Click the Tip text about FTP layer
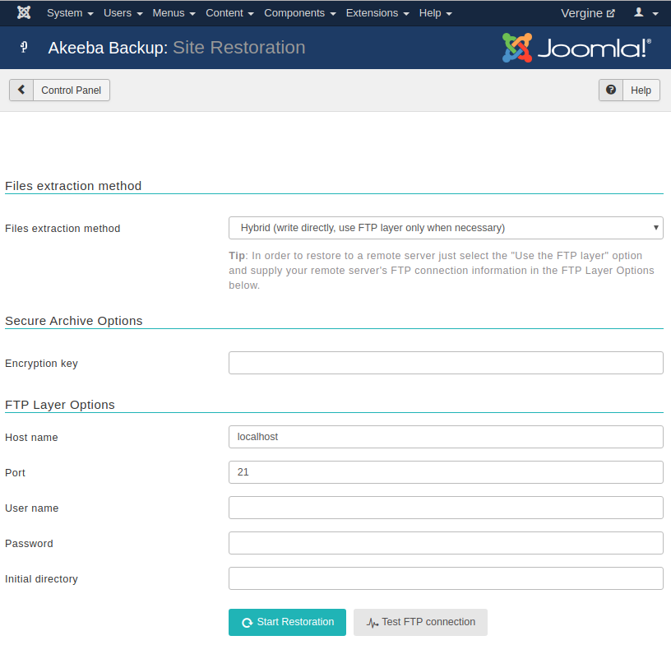This screenshot has width=671, height=645. pyautogui.click(x=442, y=271)
